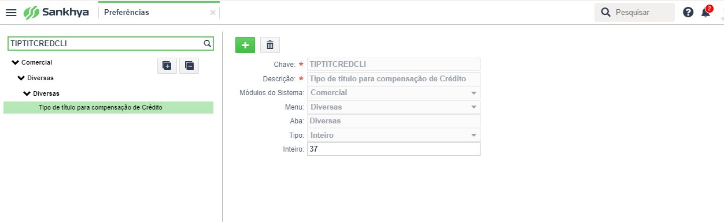Switch to the Preferências tab
Screen dimensions: 724x222
point(127,12)
